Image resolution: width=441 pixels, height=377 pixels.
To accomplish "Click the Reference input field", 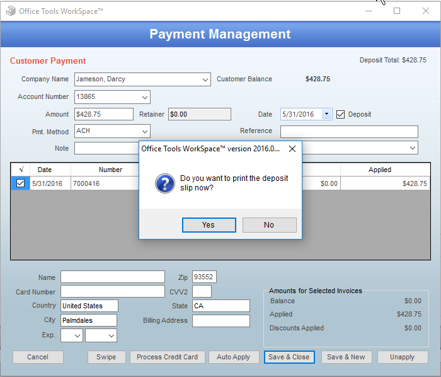I will pos(349,131).
